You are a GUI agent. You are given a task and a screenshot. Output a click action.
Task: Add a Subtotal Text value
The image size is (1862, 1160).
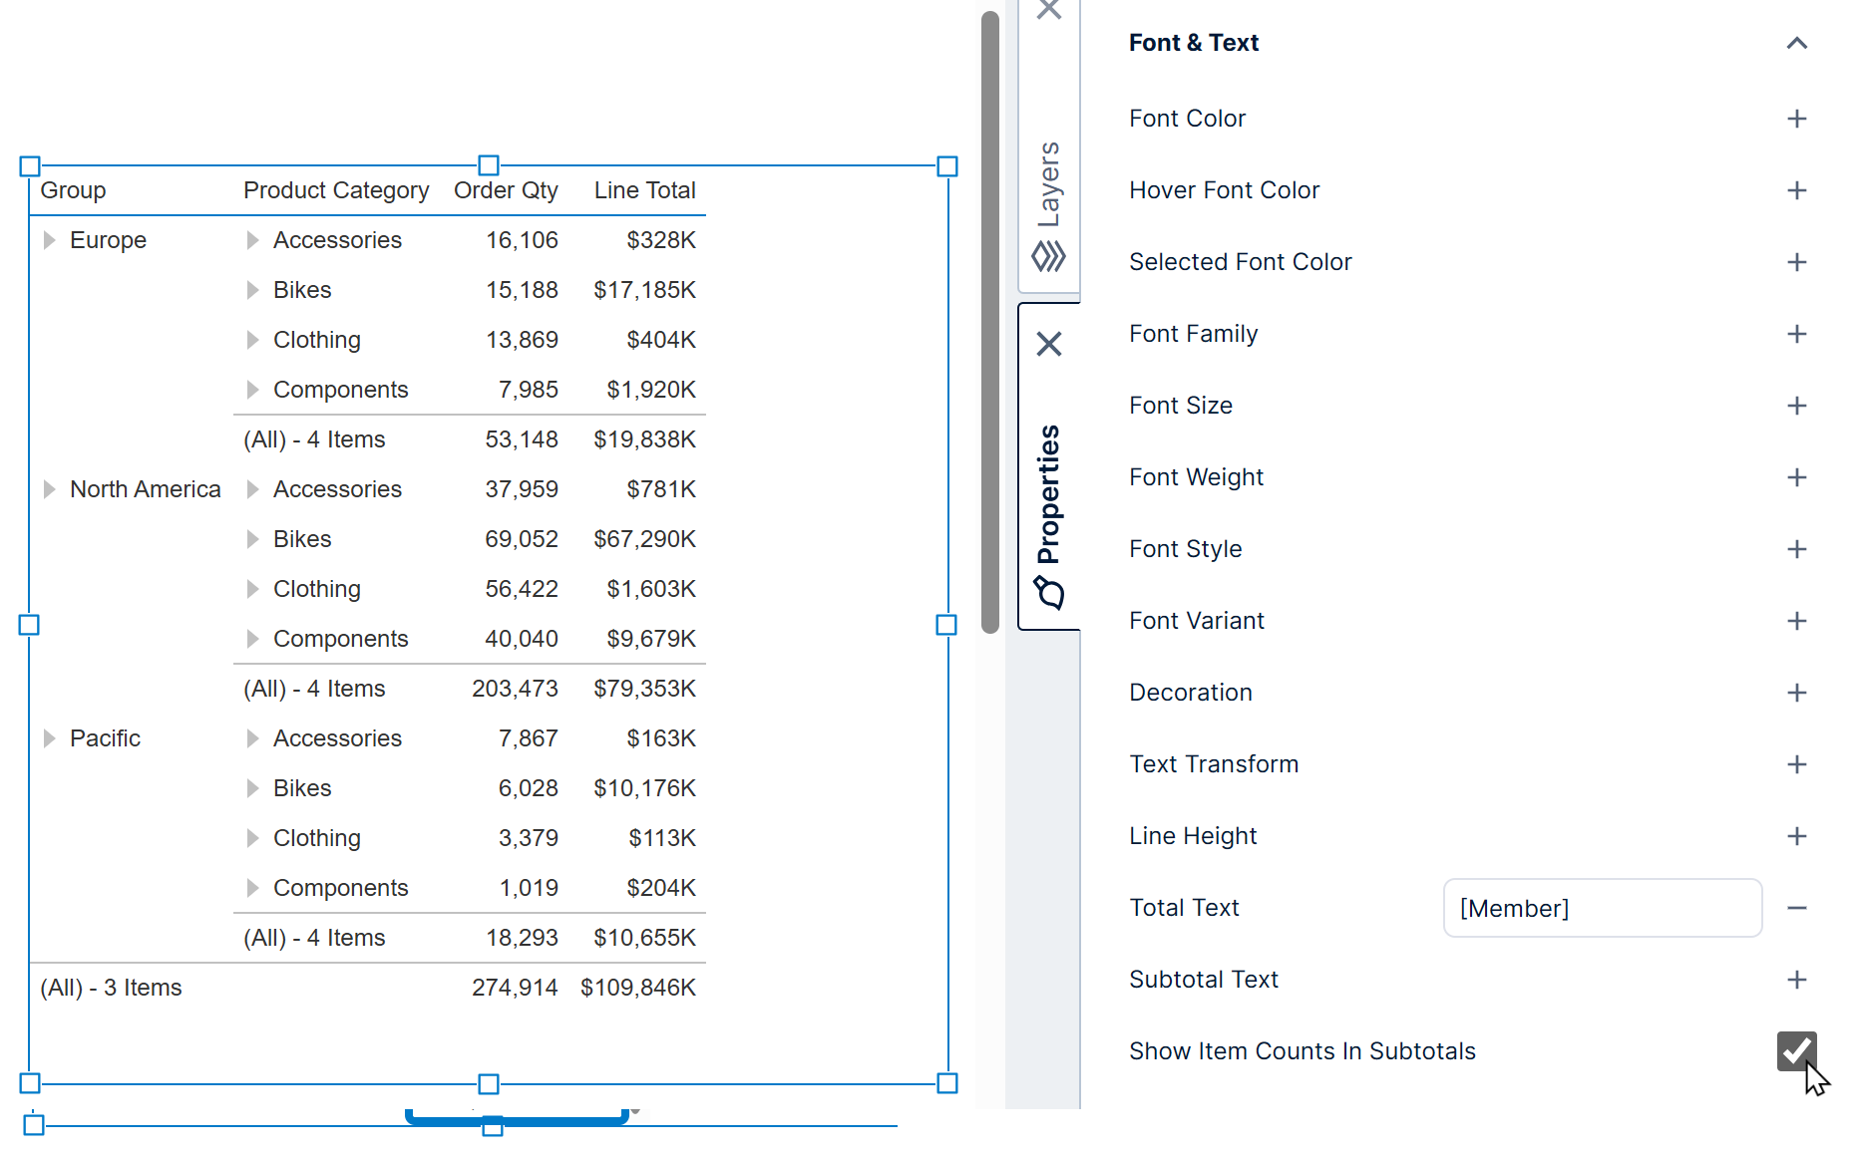[1796, 980]
